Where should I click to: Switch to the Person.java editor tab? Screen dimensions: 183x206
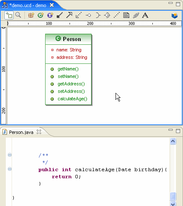click(21, 132)
